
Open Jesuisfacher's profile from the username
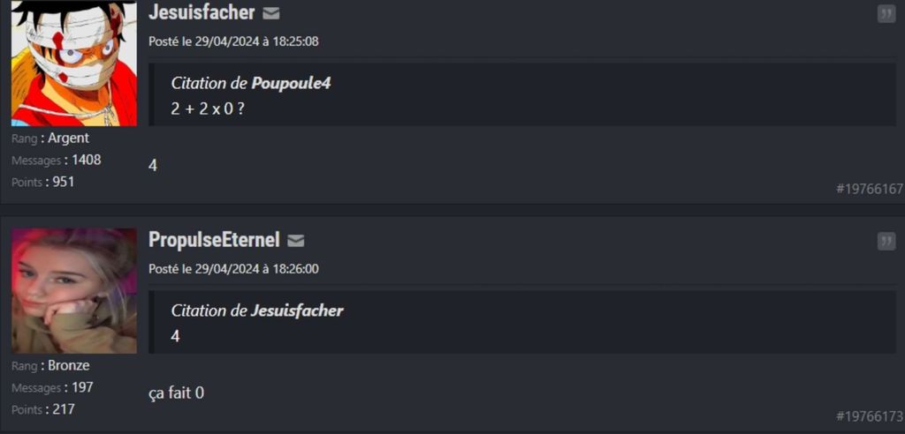(202, 12)
